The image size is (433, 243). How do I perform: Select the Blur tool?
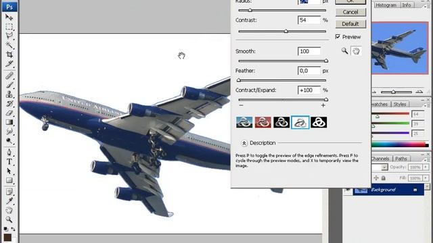tap(9, 132)
